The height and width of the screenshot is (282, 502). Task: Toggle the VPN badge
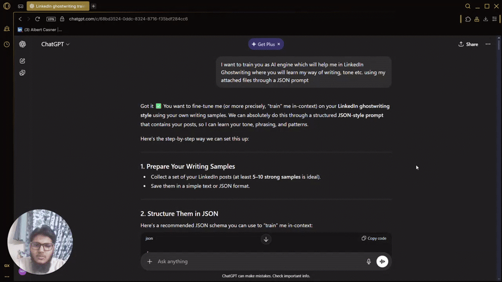click(x=51, y=19)
